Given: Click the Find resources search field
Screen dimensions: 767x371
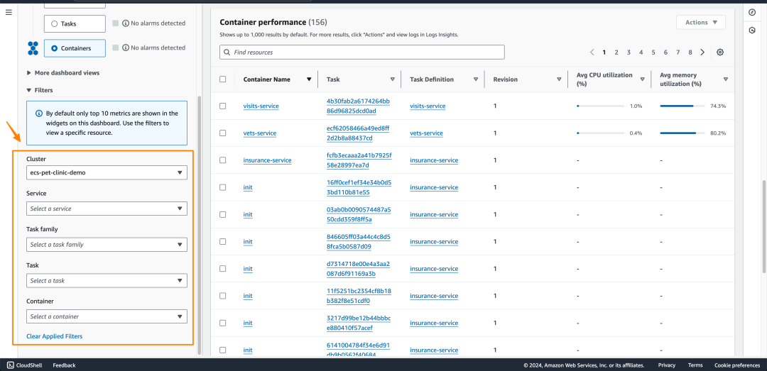Looking at the screenshot, I should click(x=362, y=52).
